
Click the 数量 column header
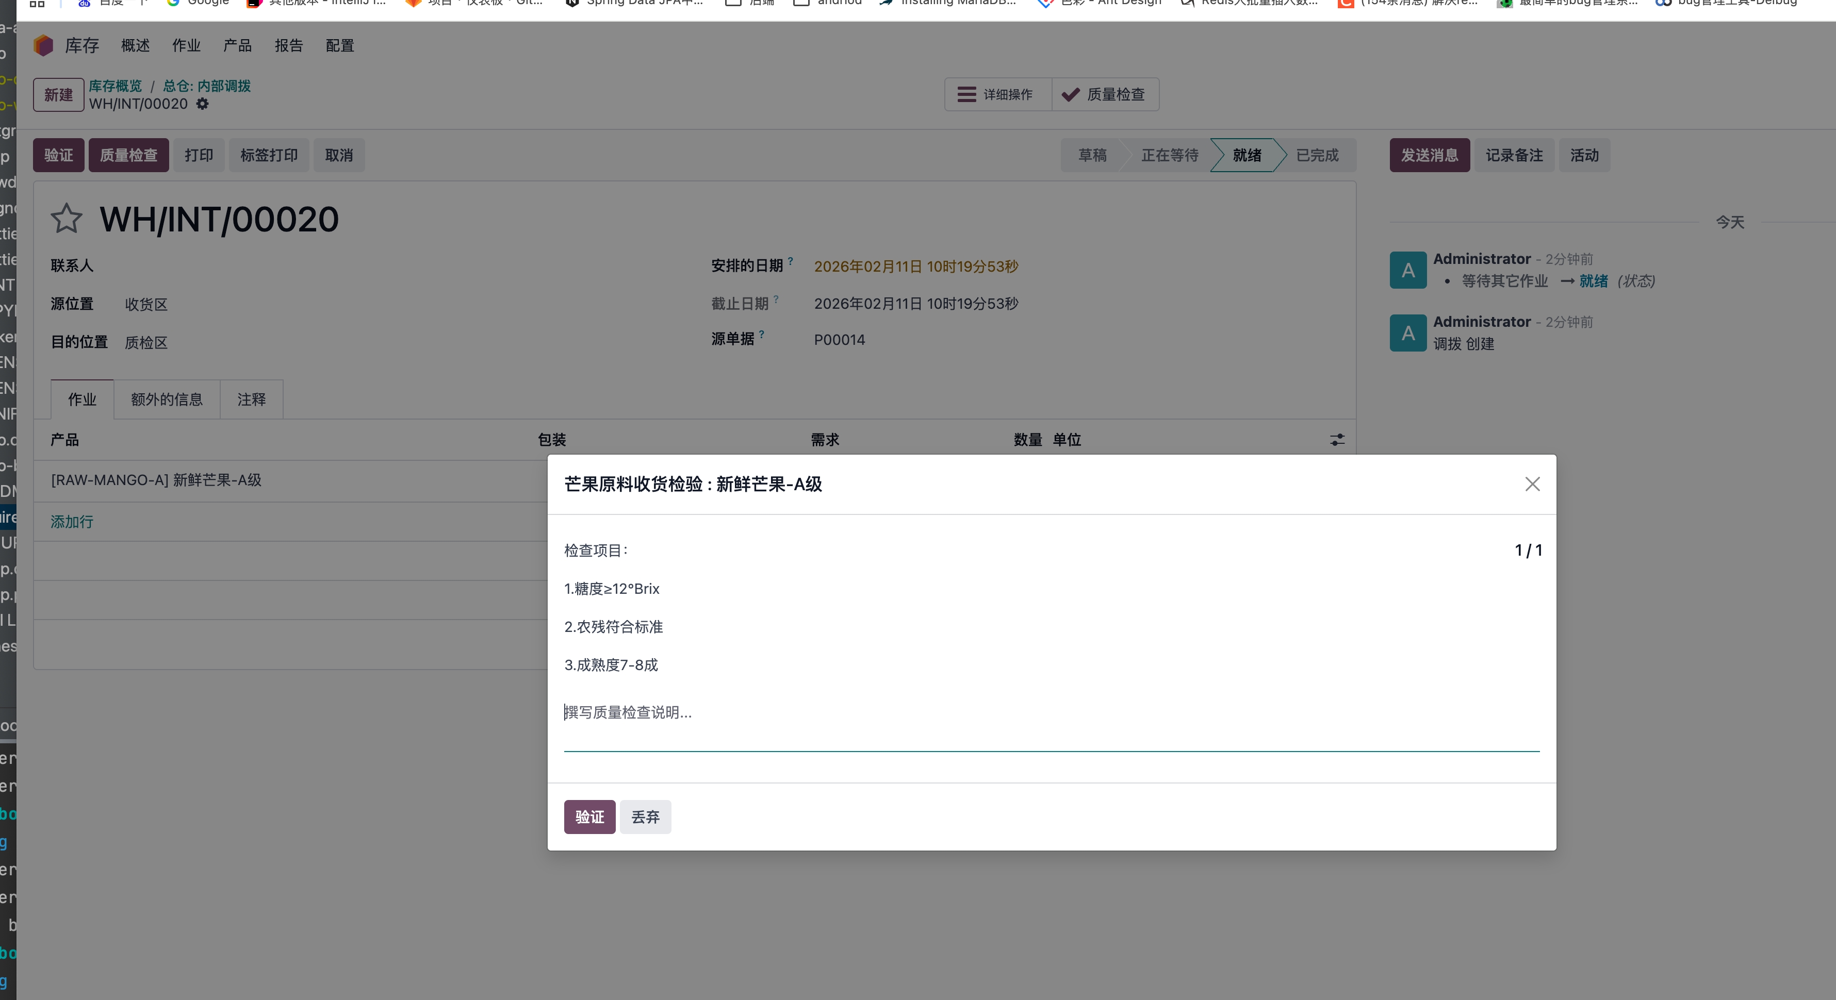(x=1028, y=440)
